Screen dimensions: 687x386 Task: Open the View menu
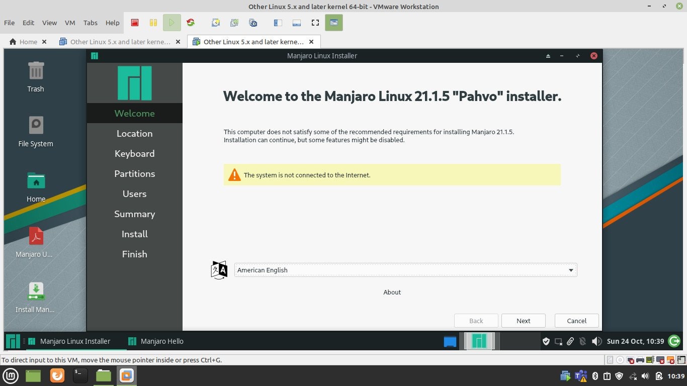click(49, 23)
